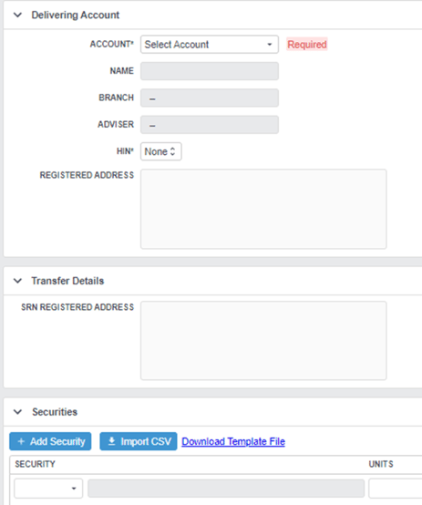This screenshot has width=422, height=505.
Task: Click the disabled Name field
Action: tap(210, 71)
